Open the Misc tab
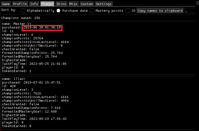The width and height of the screenshot is (199, 131). pyautogui.click(x=74, y=4)
